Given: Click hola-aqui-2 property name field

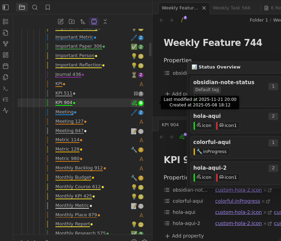Looking at the screenshot, I should coord(186,224).
